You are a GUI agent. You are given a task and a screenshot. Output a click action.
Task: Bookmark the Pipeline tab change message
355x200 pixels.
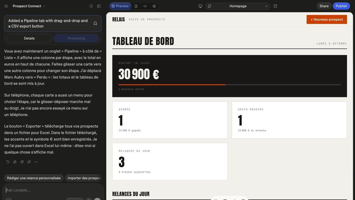(x=95, y=23)
